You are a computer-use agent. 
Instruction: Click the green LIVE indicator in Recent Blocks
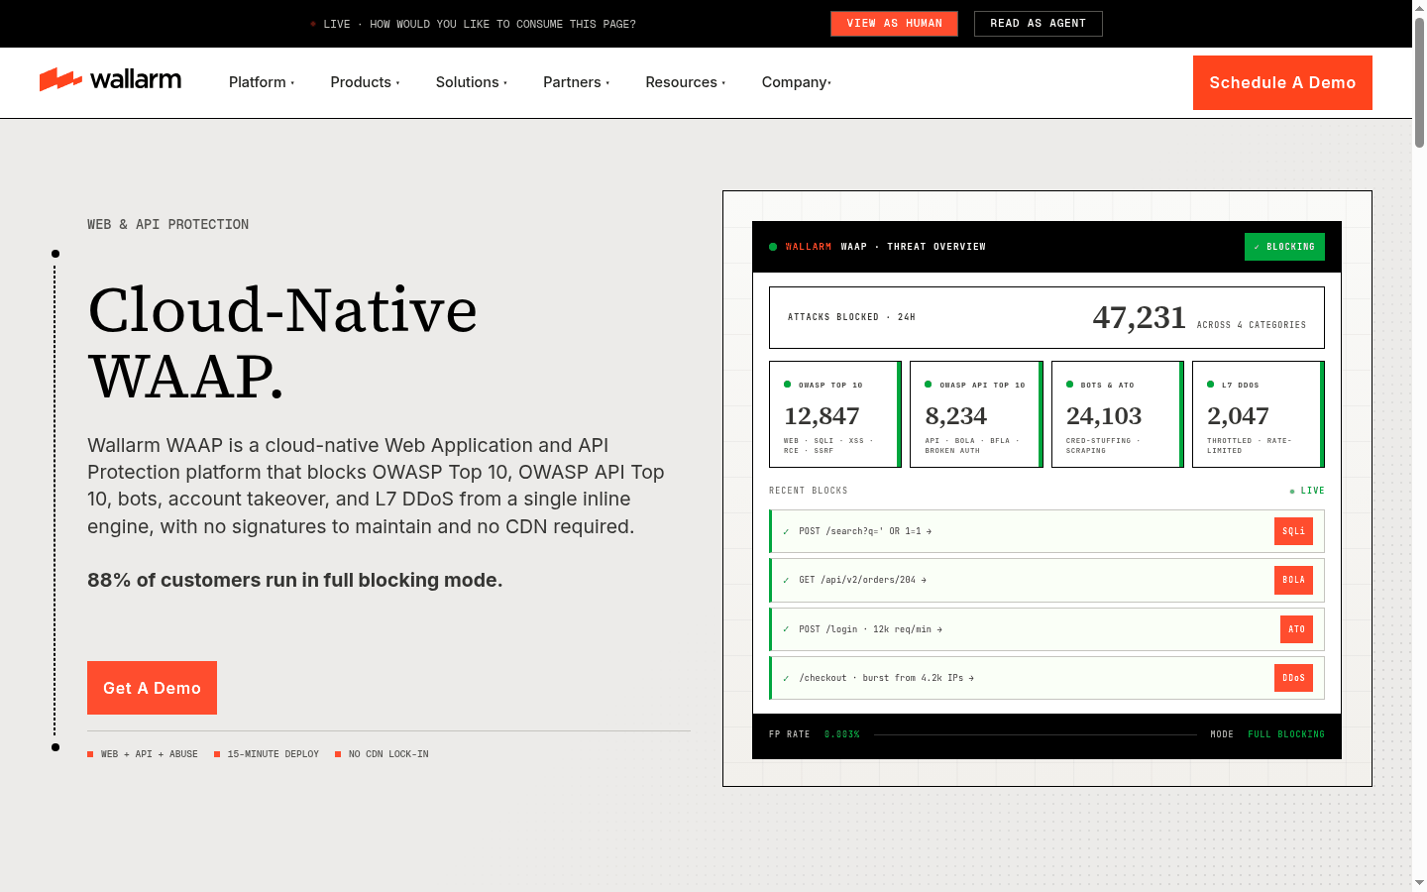(x=1307, y=491)
